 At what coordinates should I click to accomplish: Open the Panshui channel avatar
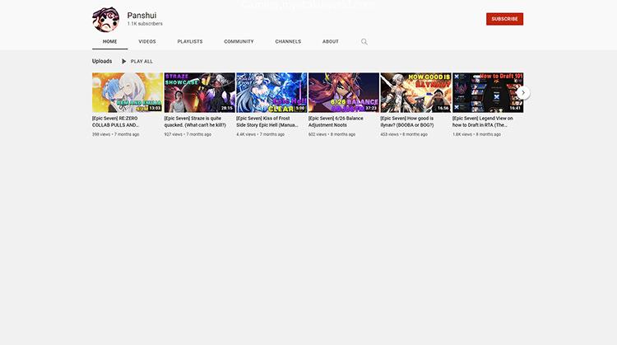click(x=106, y=19)
